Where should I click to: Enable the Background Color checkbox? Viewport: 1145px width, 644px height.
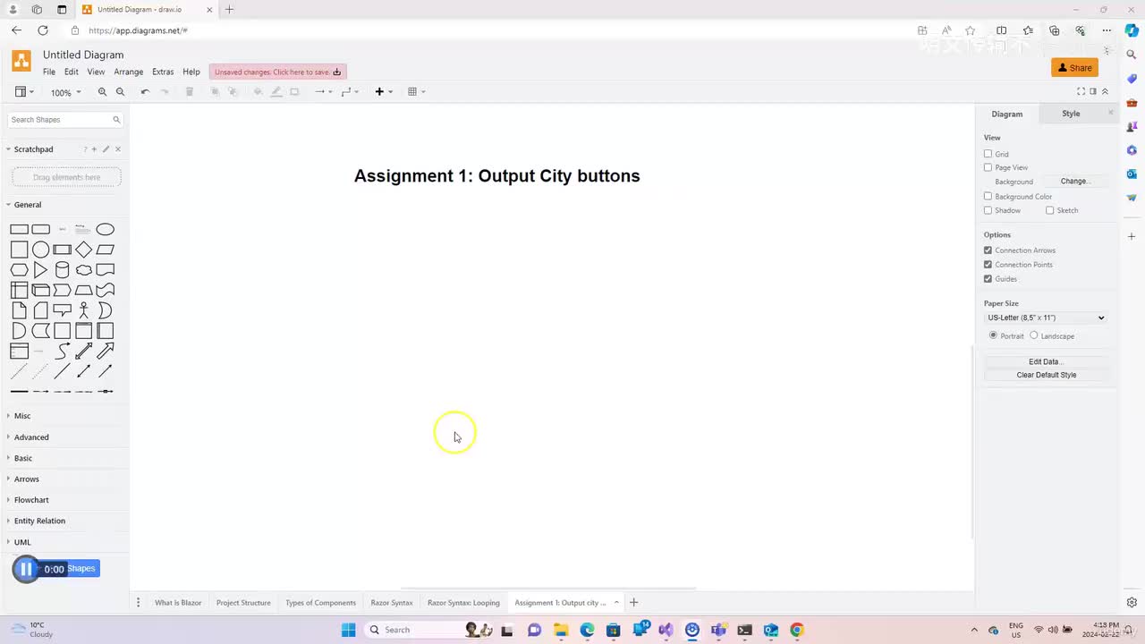click(x=988, y=196)
